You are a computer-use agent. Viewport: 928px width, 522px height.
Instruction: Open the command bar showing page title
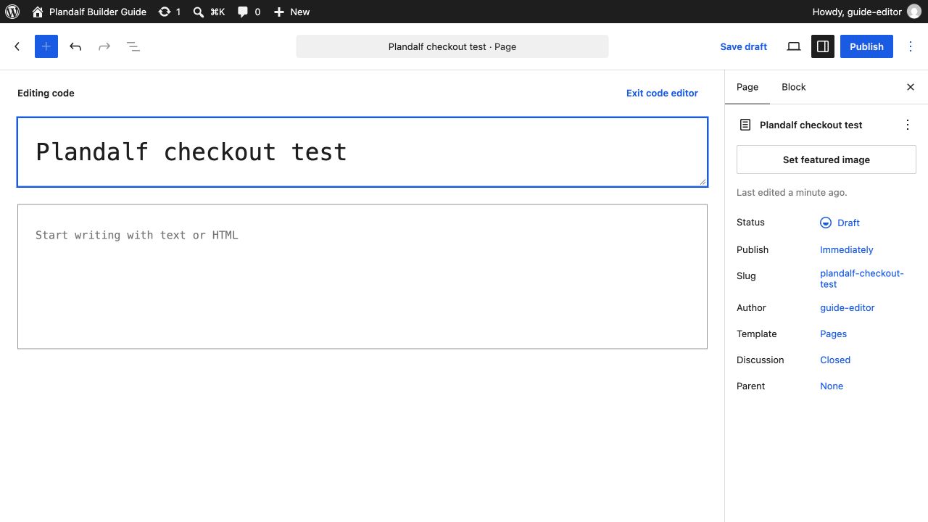tap(452, 46)
